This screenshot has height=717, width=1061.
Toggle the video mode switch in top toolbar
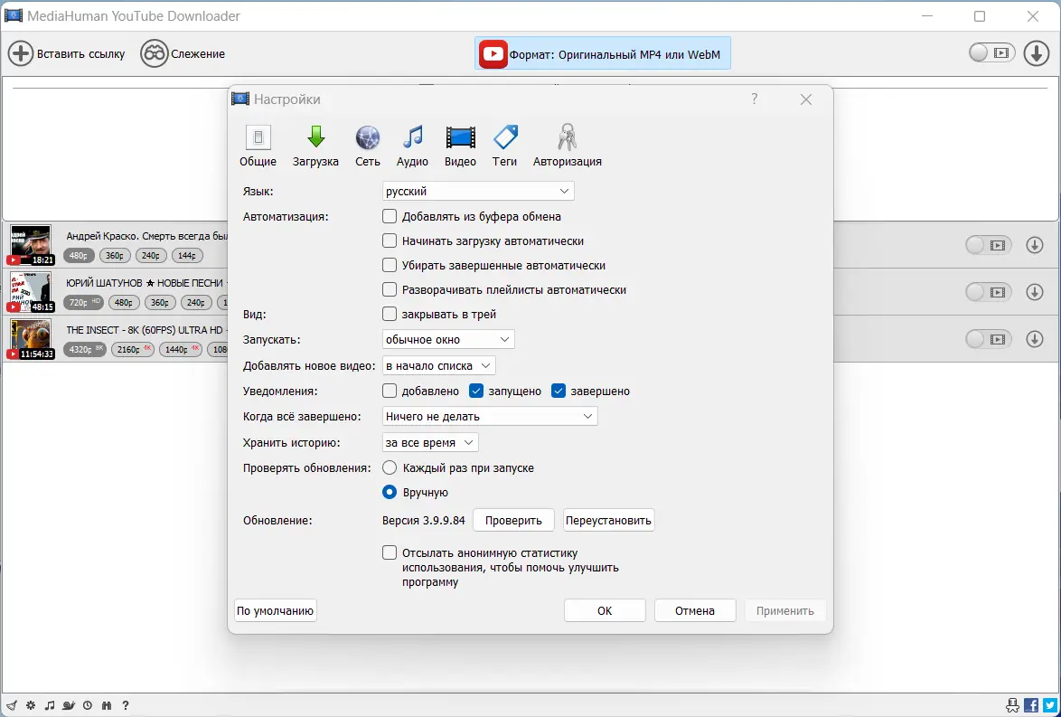click(992, 52)
